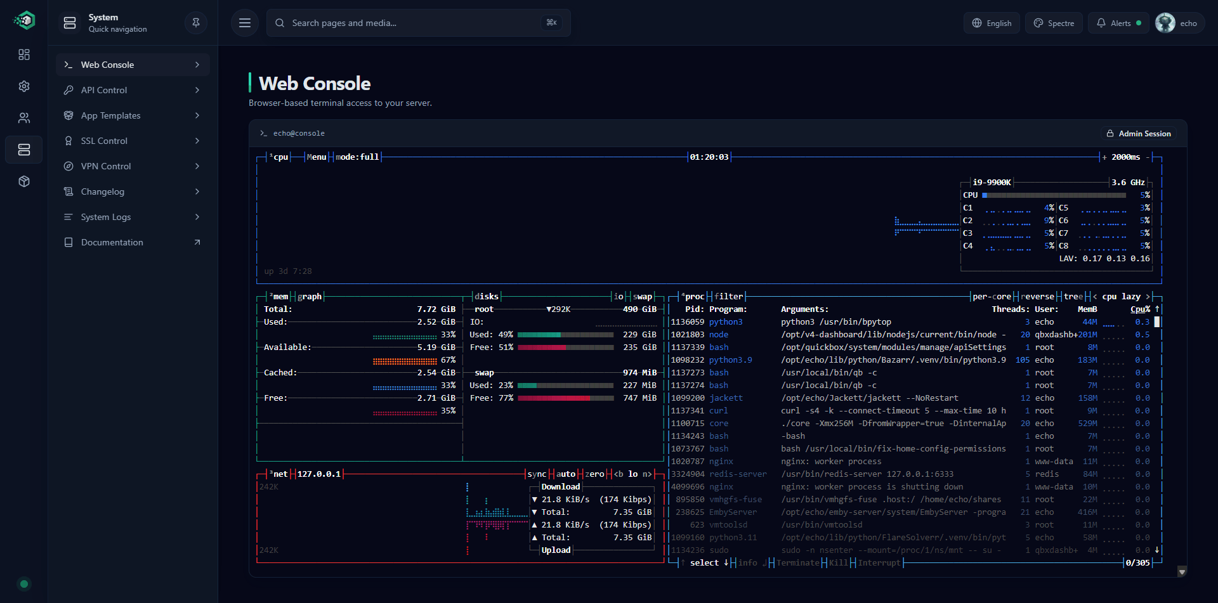
Task: Switch CPU display mode:full
Action: [x=357, y=157]
